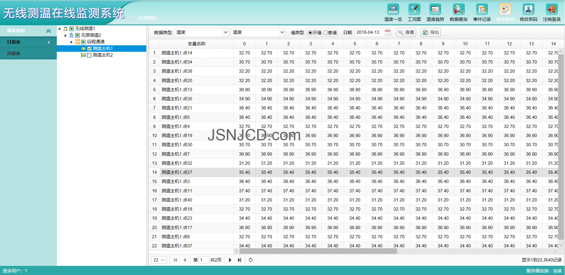Click the 注销登录 logout icon
The height and width of the screenshot is (275, 565).
click(552, 13)
